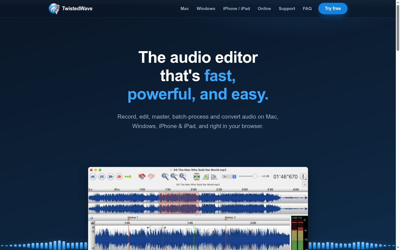Click the TwistedWave logo icon

click(x=54, y=9)
